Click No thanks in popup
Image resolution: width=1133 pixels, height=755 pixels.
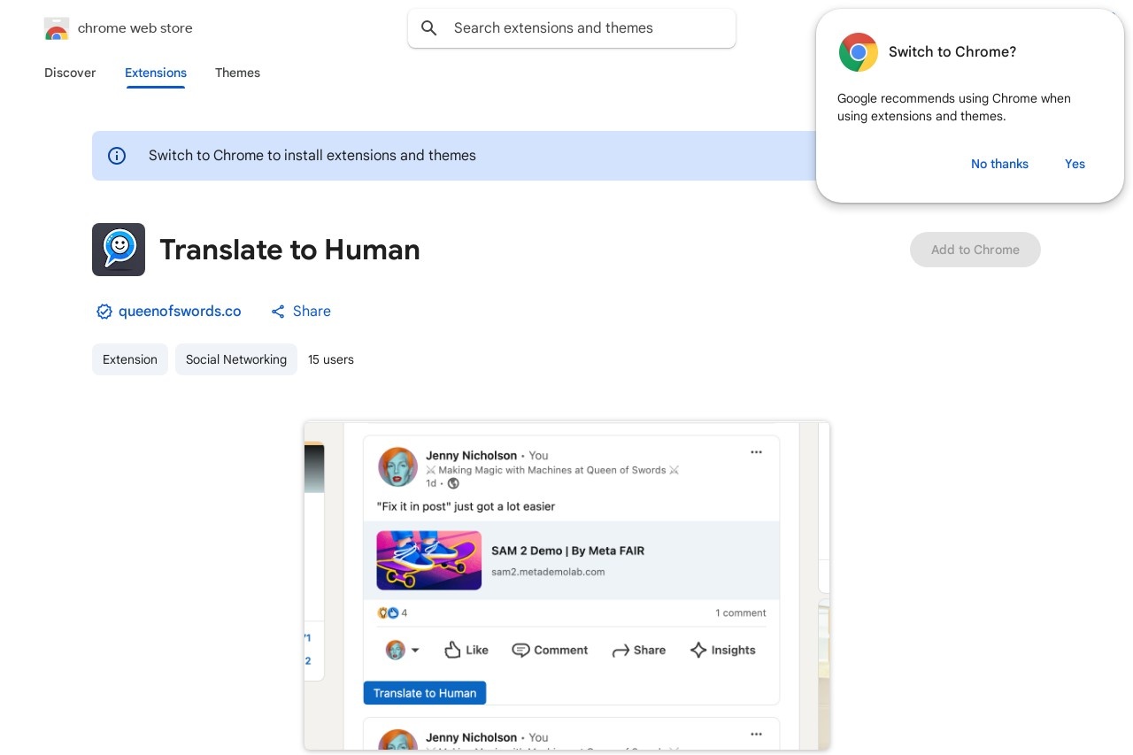[x=999, y=164]
